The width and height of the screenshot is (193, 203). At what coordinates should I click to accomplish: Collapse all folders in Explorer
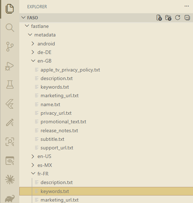coord(187,18)
